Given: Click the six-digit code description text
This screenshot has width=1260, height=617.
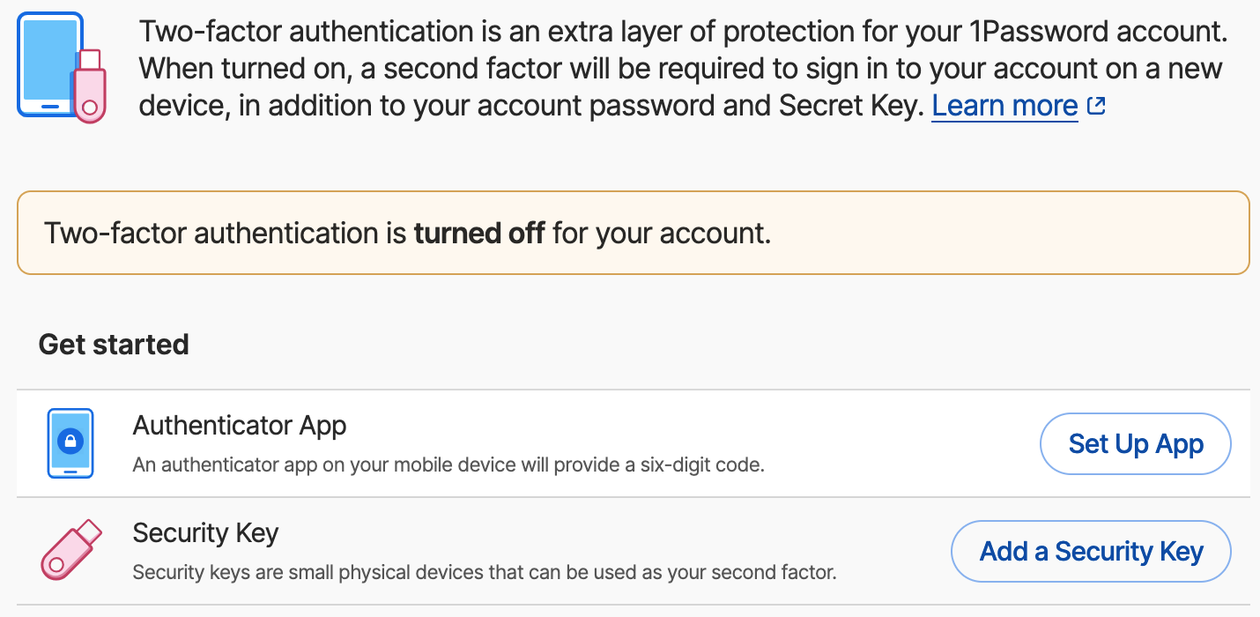Looking at the screenshot, I should pos(448,465).
